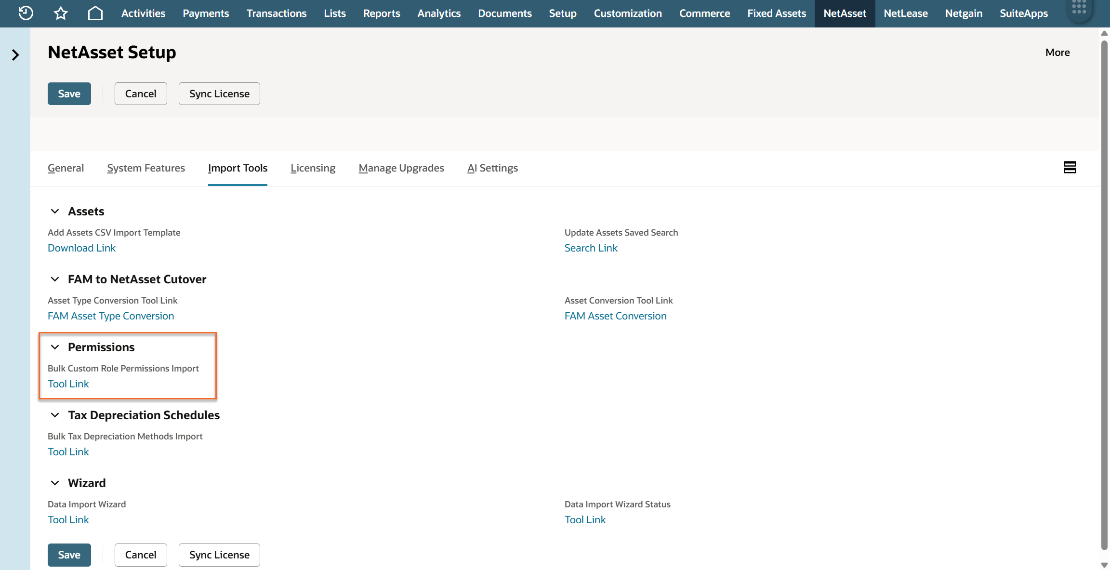
Task: Open the Netgain menu
Action: [x=964, y=13]
